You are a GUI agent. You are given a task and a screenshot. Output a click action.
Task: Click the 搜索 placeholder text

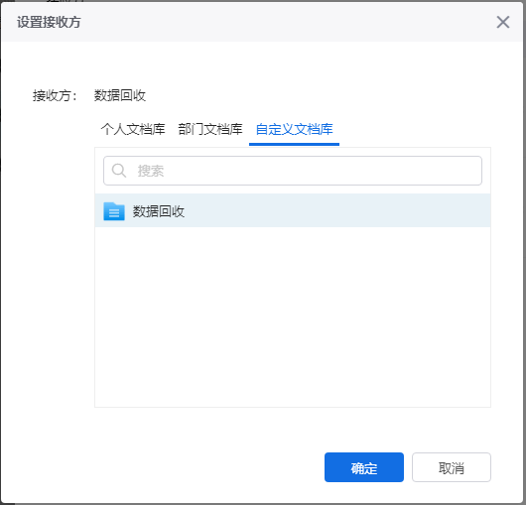coord(151,171)
